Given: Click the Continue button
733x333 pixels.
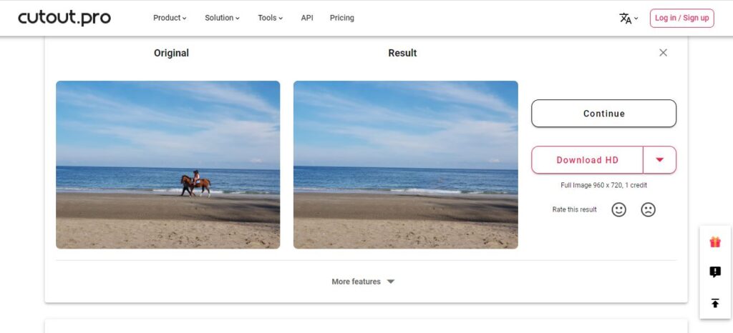Looking at the screenshot, I should pos(603,114).
